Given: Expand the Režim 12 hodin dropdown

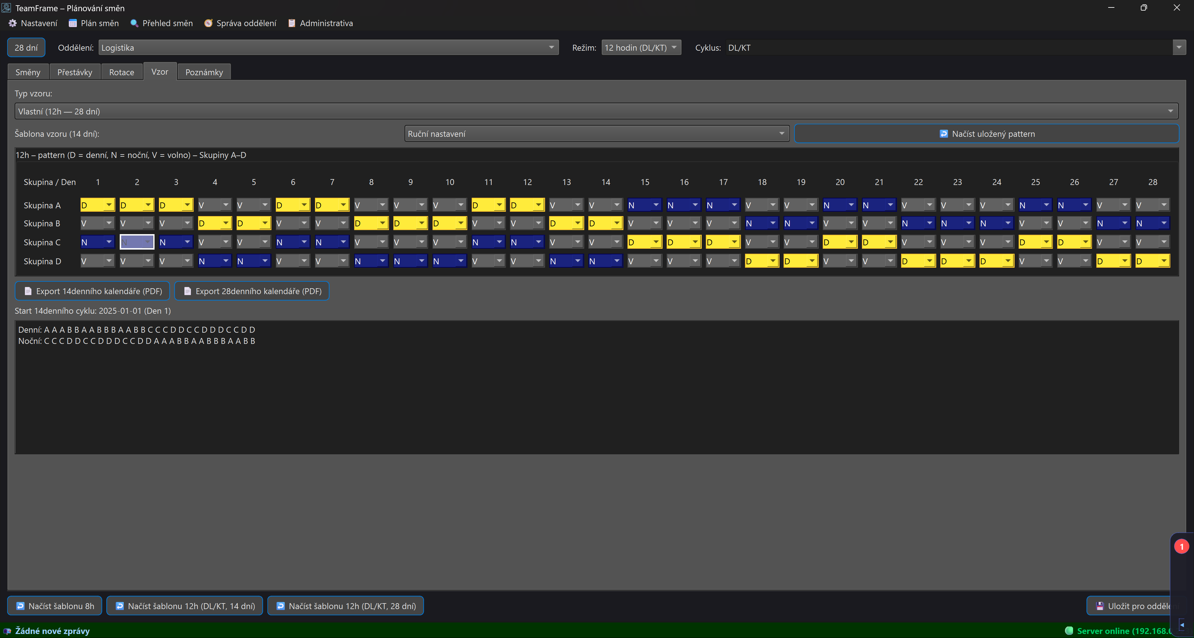Looking at the screenshot, I should click(x=641, y=48).
